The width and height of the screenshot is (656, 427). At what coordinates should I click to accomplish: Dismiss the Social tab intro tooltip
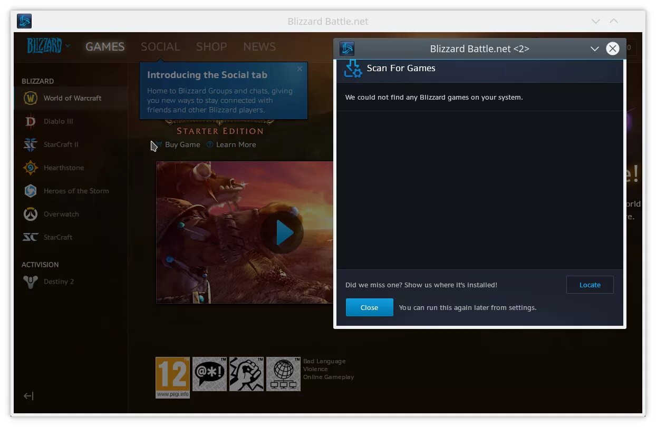point(300,69)
